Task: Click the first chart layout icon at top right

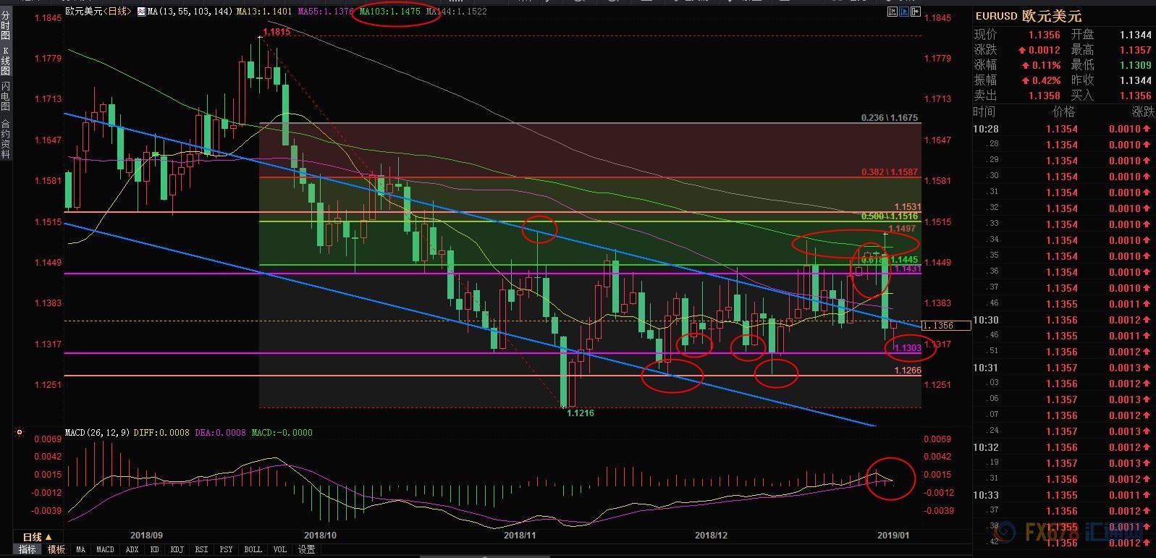Action: [893, 12]
